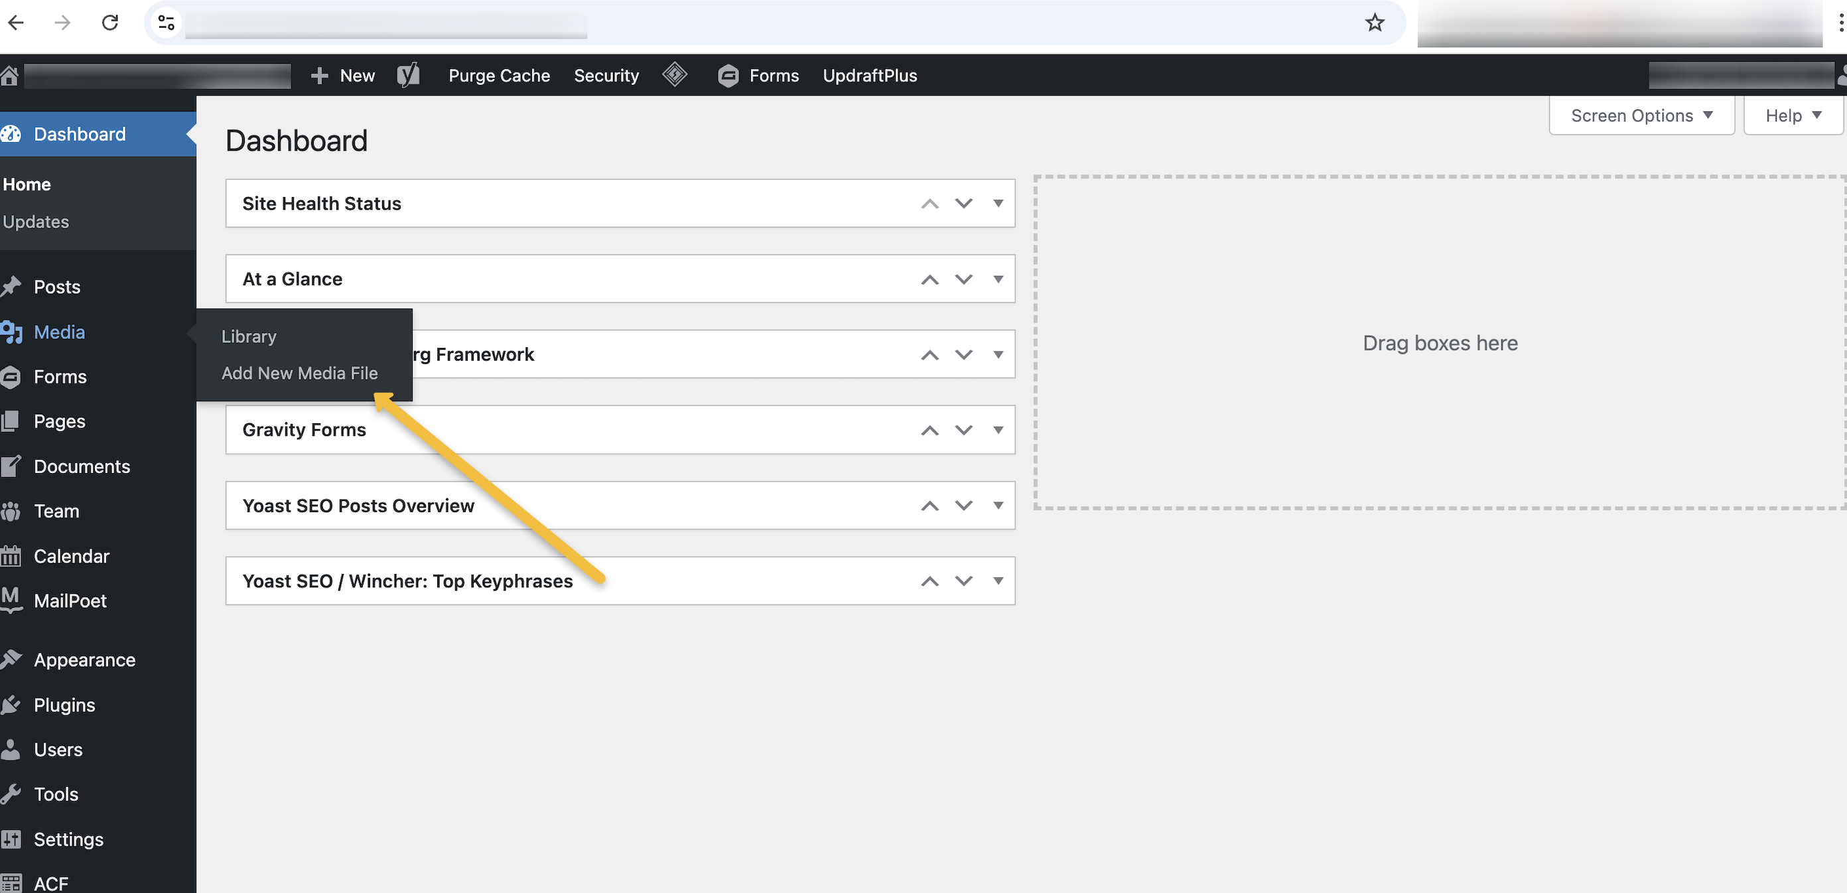
Task: Click the Gravity Forms widget heading
Action: coord(304,430)
